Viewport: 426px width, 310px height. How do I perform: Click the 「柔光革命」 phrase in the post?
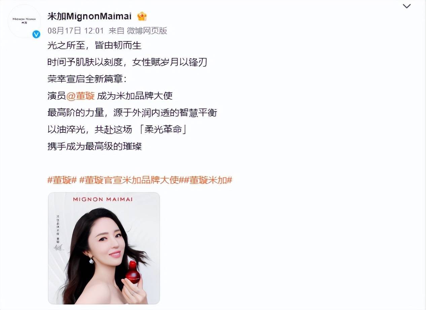(x=163, y=129)
